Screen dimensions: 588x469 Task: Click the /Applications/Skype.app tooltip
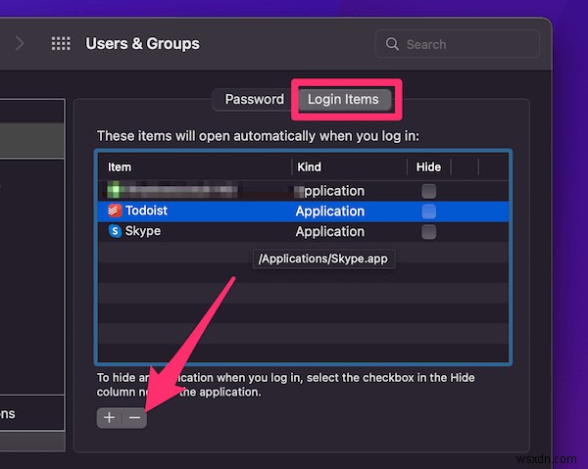point(323,259)
